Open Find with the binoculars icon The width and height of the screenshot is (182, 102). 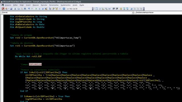tap(25, 9)
